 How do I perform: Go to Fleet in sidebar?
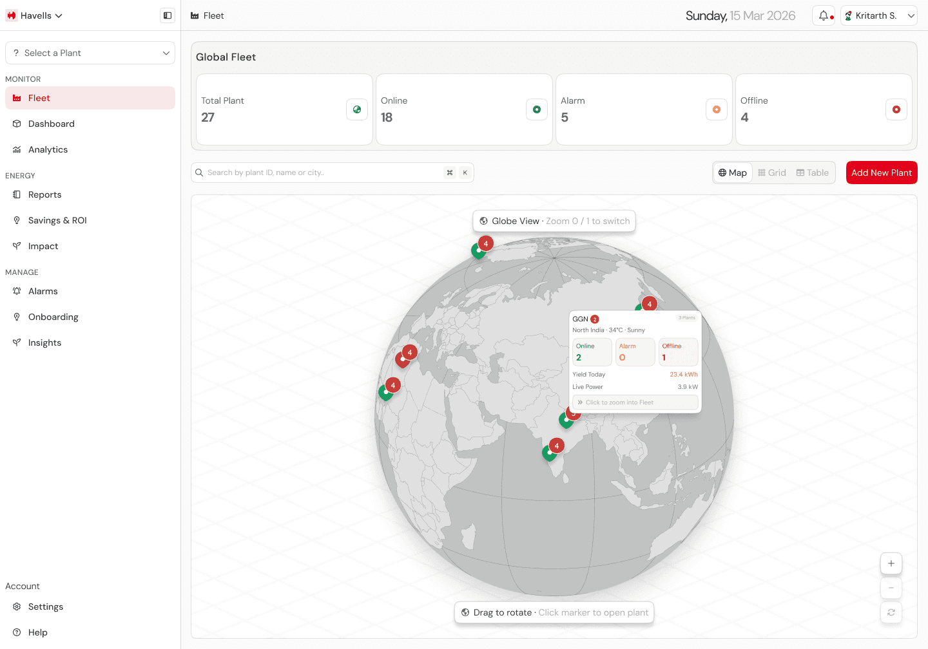[x=90, y=98]
